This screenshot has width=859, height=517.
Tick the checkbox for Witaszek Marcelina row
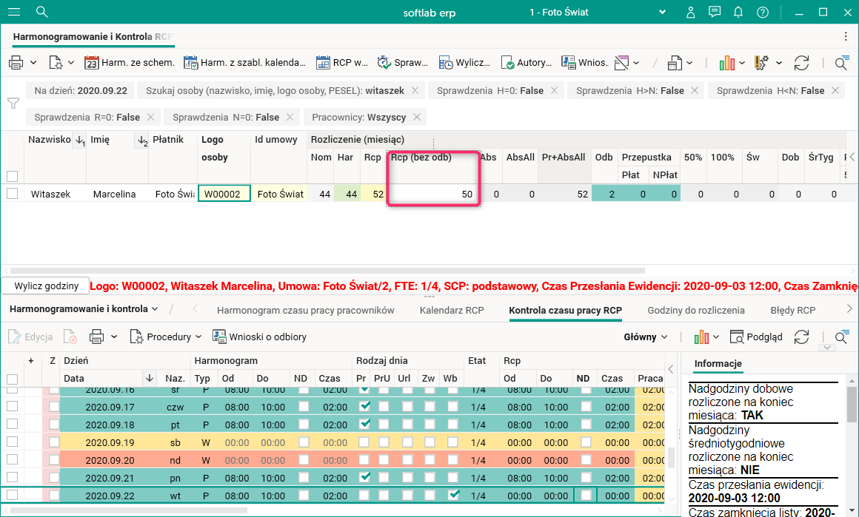click(12, 194)
